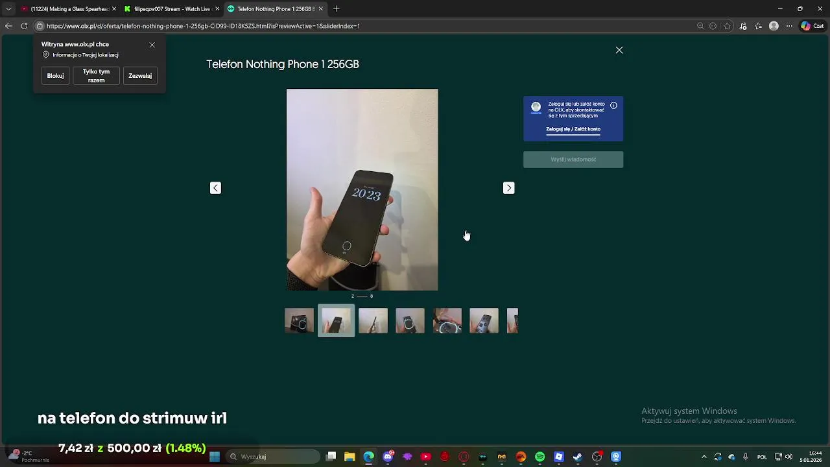Go to next photo with right arrow
830x467 pixels.
[509, 188]
